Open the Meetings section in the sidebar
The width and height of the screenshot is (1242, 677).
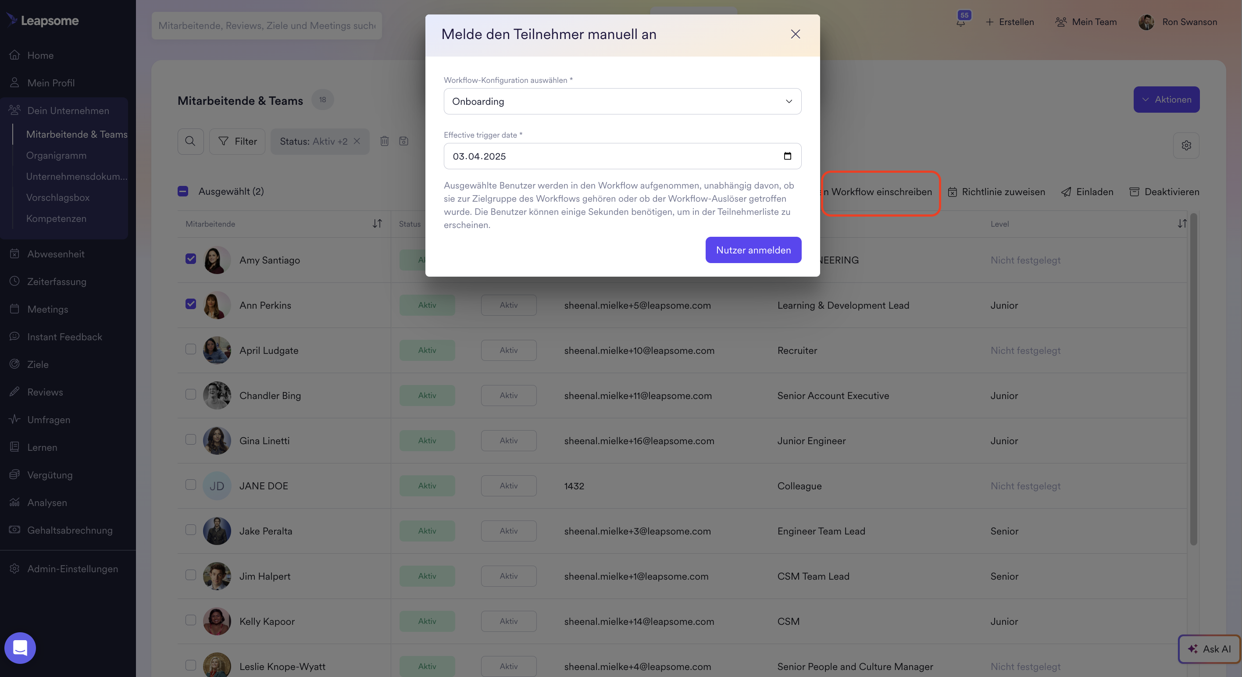coord(48,309)
